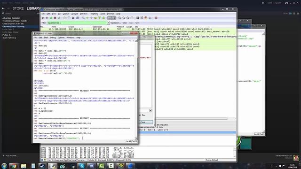Open the Wireshark File menu

point(43,14)
